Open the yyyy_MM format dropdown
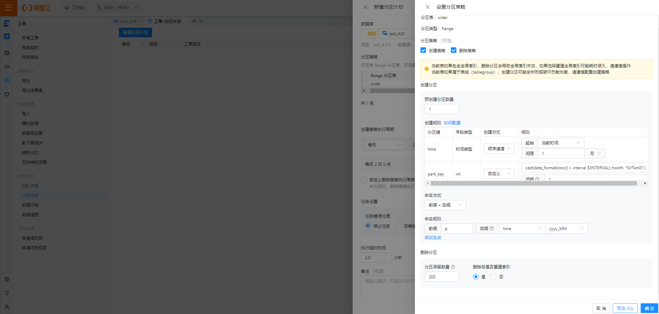Image resolution: width=659 pixels, height=314 pixels. [566, 229]
